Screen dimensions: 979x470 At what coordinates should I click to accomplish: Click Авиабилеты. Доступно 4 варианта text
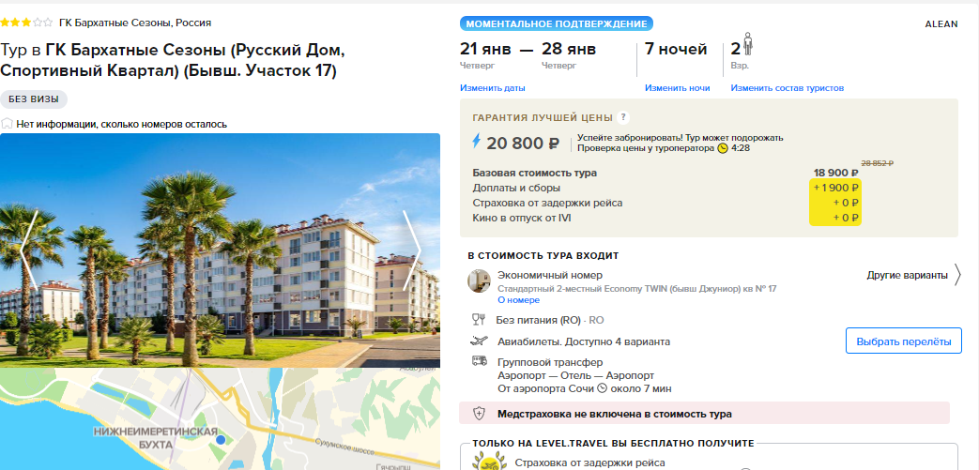coord(584,341)
